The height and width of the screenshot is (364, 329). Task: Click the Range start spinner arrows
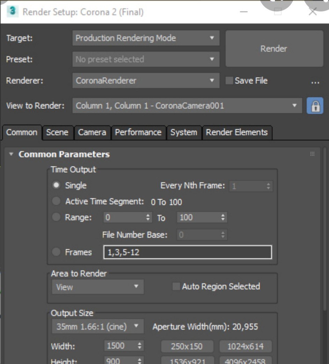(148, 217)
